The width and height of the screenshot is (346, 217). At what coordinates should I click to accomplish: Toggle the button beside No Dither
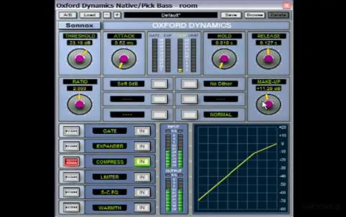189,84
